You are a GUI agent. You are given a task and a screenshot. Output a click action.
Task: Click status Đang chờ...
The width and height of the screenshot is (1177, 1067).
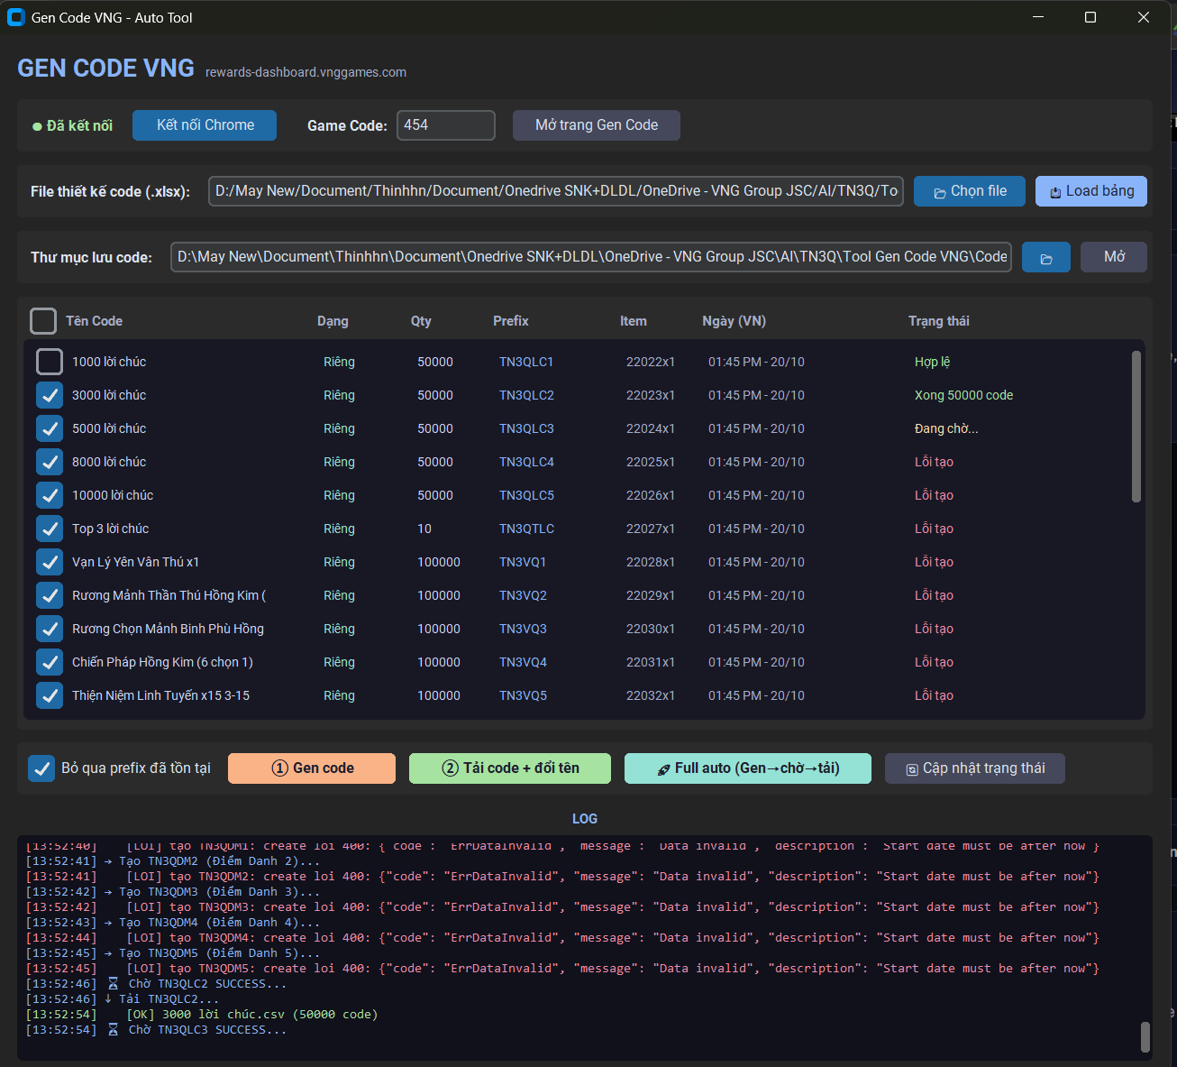pyautogui.click(x=946, y=428)
